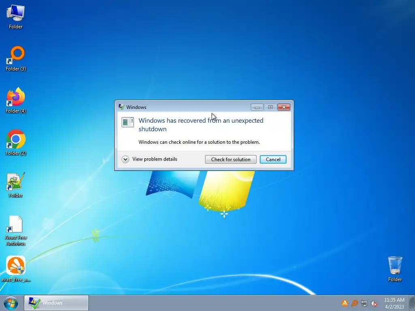Click the problem report icon in dialog

tap(128, 122)
